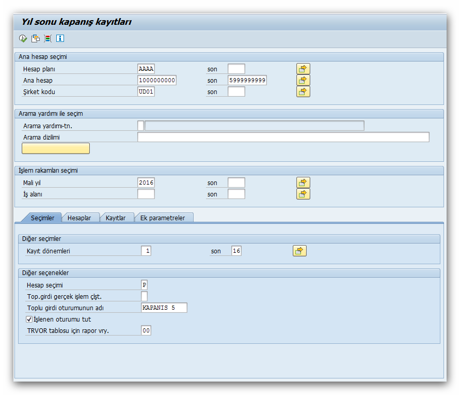Open multiple selection for Mali yıl

tap(303, 183)
